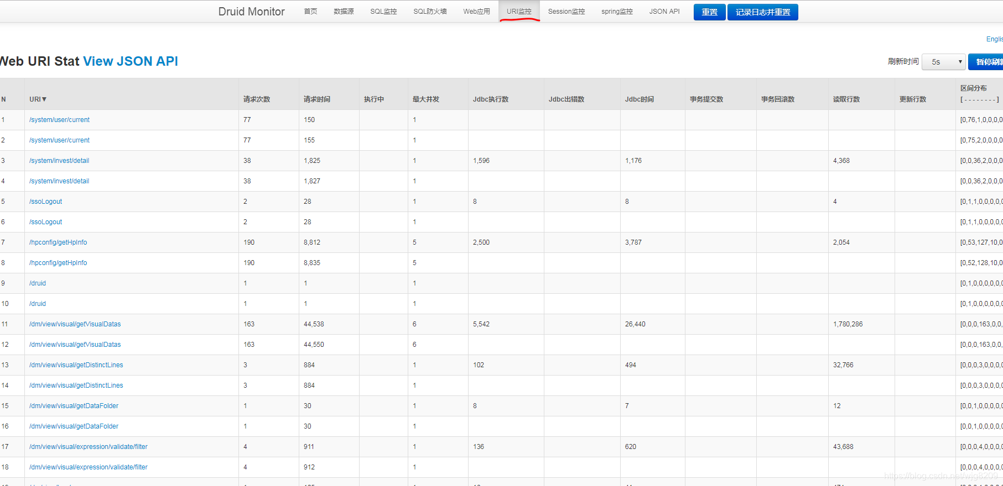This screenshot has height=486, width=1003.
Task: Sort by 最大并发 column header
Action: click(426, 99)
